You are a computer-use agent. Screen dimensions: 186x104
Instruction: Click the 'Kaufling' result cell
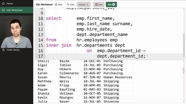point(67,90)
